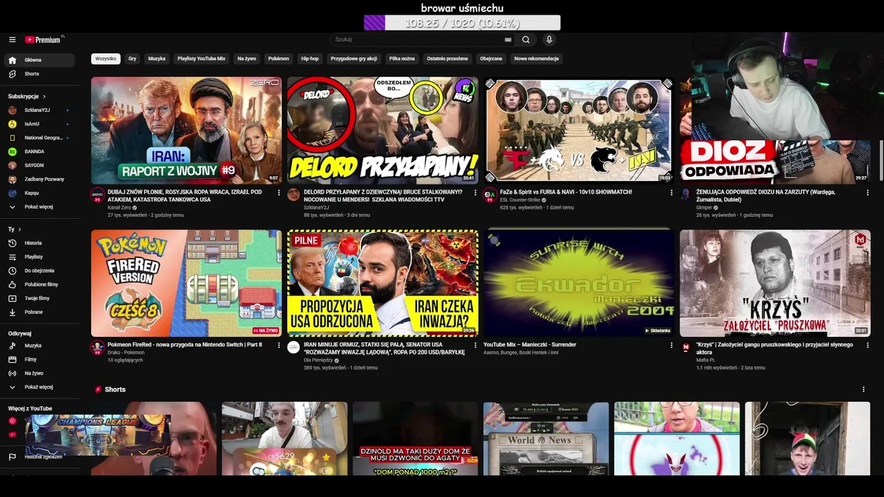The width and height of the screenshot is (884, 497).
Task: Select the Gry filter chip
Action: (x=132, y=59)
